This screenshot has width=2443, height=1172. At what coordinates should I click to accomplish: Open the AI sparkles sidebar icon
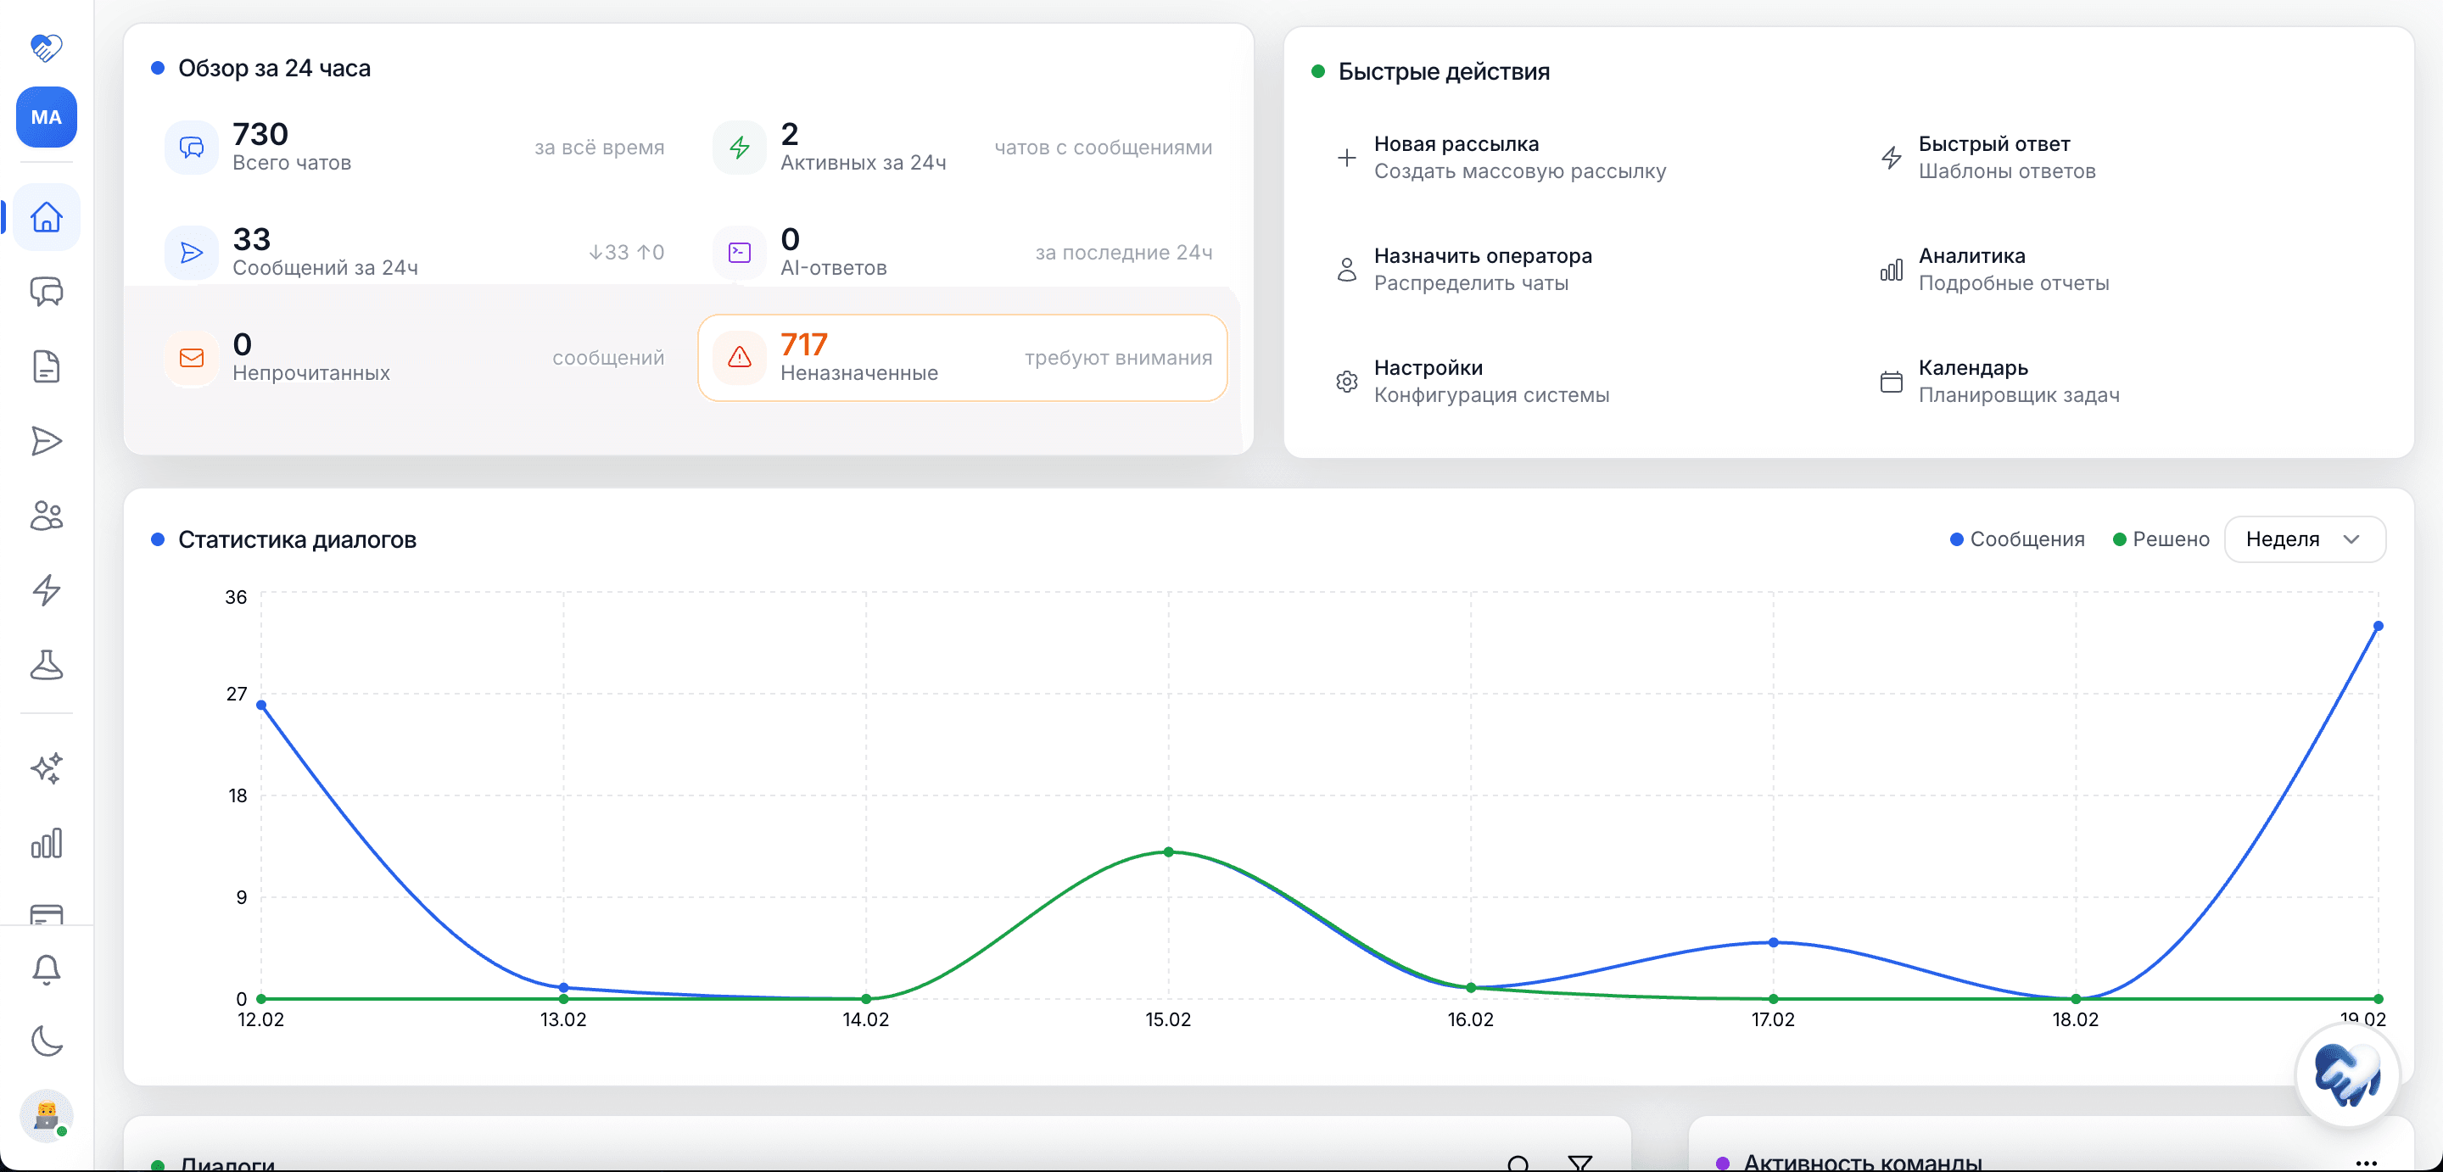point(46,768)
